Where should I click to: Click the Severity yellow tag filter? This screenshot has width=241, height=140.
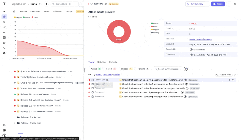click(80, 11)
